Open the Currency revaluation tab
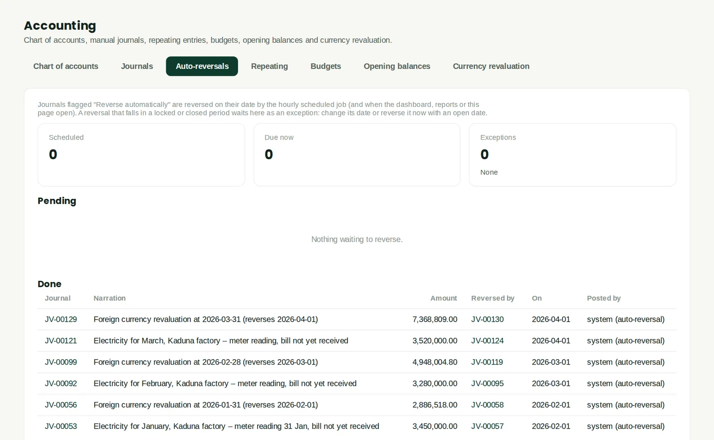 491,66
